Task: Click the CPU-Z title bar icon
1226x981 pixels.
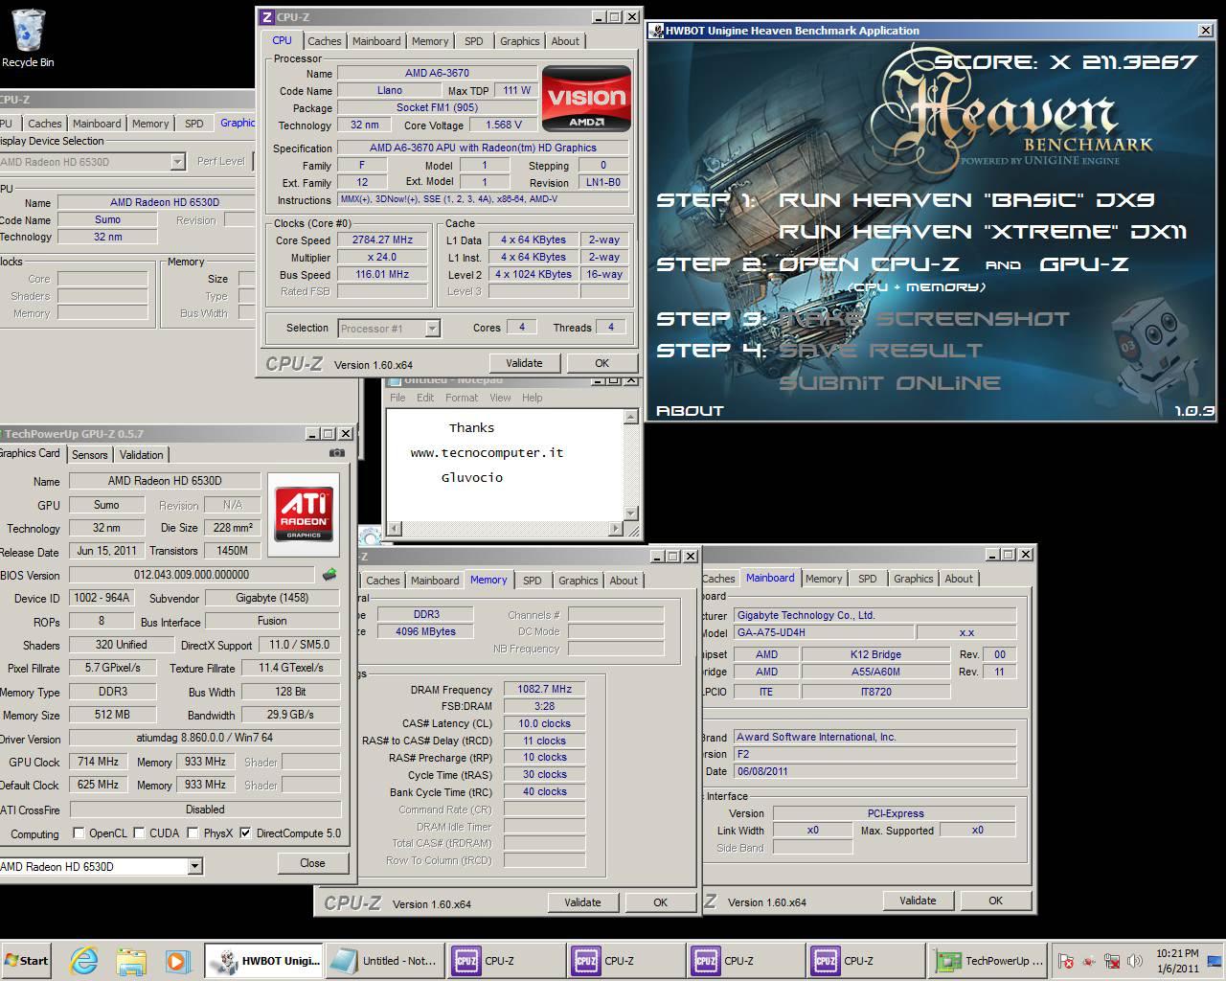Action: tap(267, 17)
